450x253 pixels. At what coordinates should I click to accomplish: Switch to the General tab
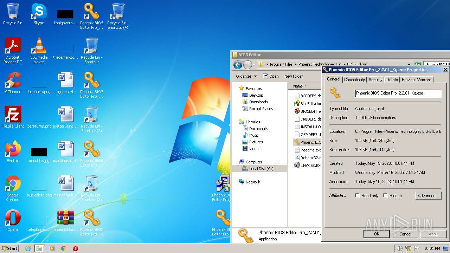tap(333, 79)
